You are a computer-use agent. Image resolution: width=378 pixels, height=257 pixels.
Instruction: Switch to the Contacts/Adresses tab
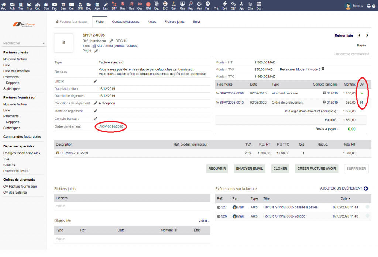(126, 22)
